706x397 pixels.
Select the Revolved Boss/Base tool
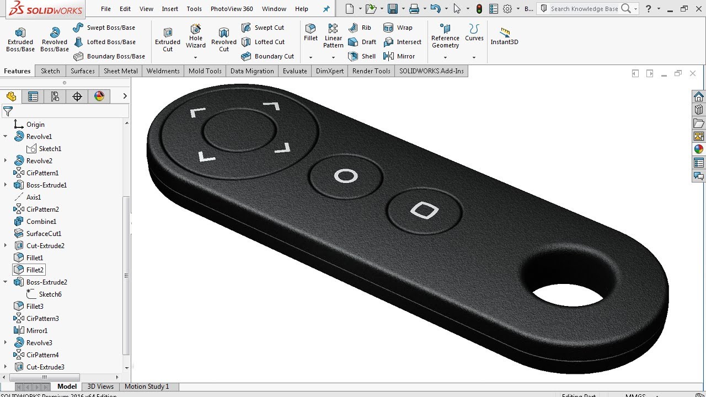point(55,40)
